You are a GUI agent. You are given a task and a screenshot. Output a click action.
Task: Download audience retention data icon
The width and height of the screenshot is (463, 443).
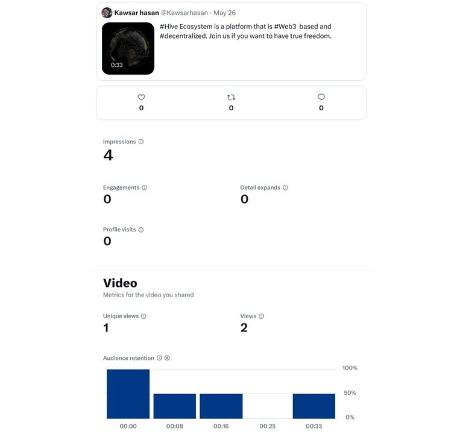(167, 358)
